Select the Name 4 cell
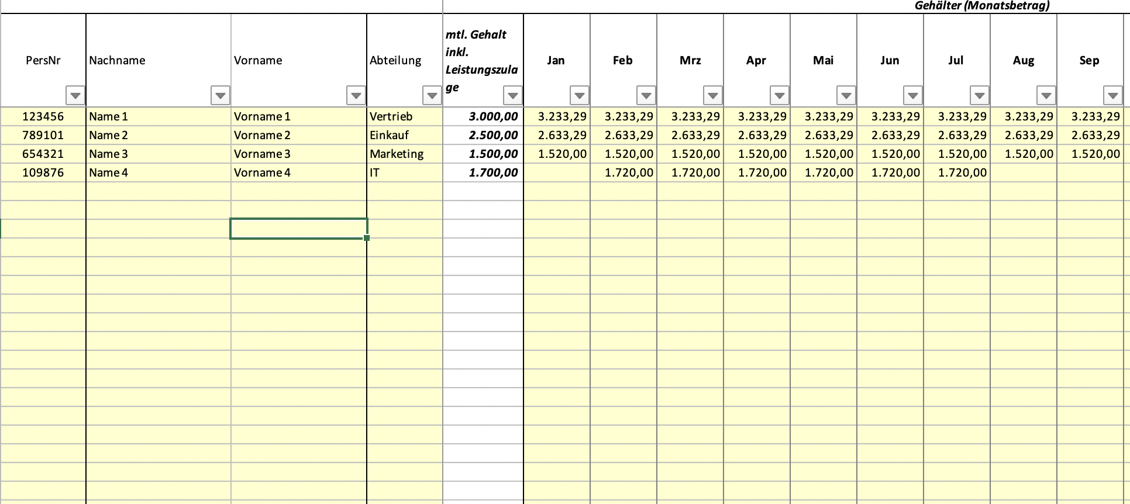The height and width of the screenshot is (504, 1130). click(x=159, y=172)
